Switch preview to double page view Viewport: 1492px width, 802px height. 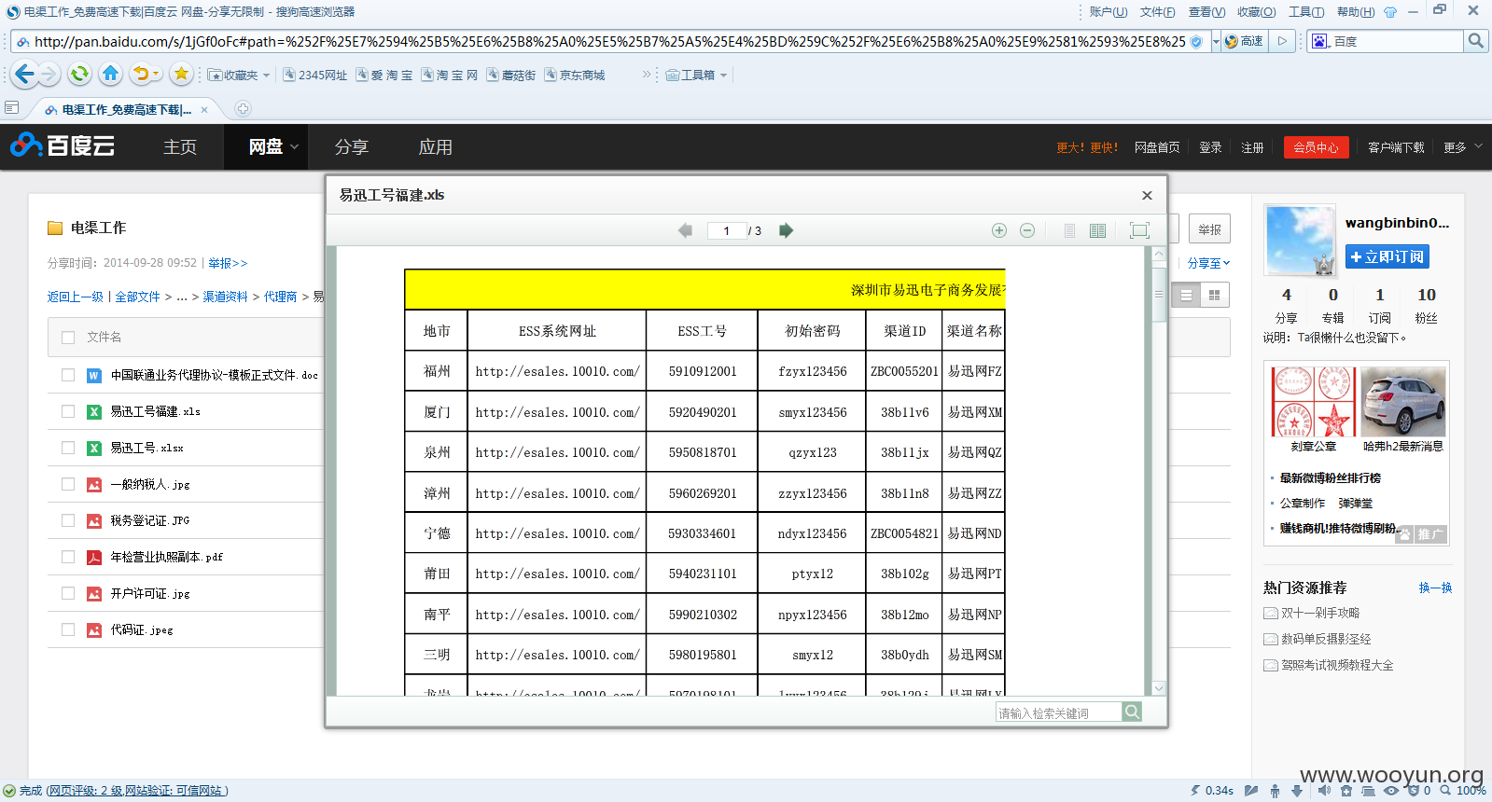1098,230
